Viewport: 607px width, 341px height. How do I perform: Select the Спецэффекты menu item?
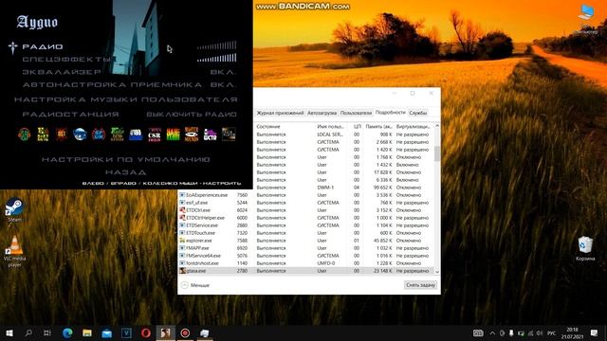tap(66, 59)
